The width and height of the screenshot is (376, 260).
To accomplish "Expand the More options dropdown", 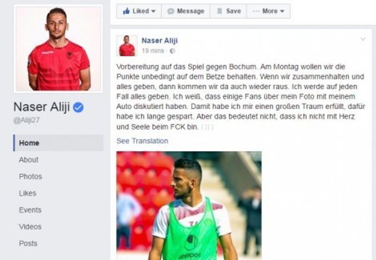I will (x=282, y=11).
